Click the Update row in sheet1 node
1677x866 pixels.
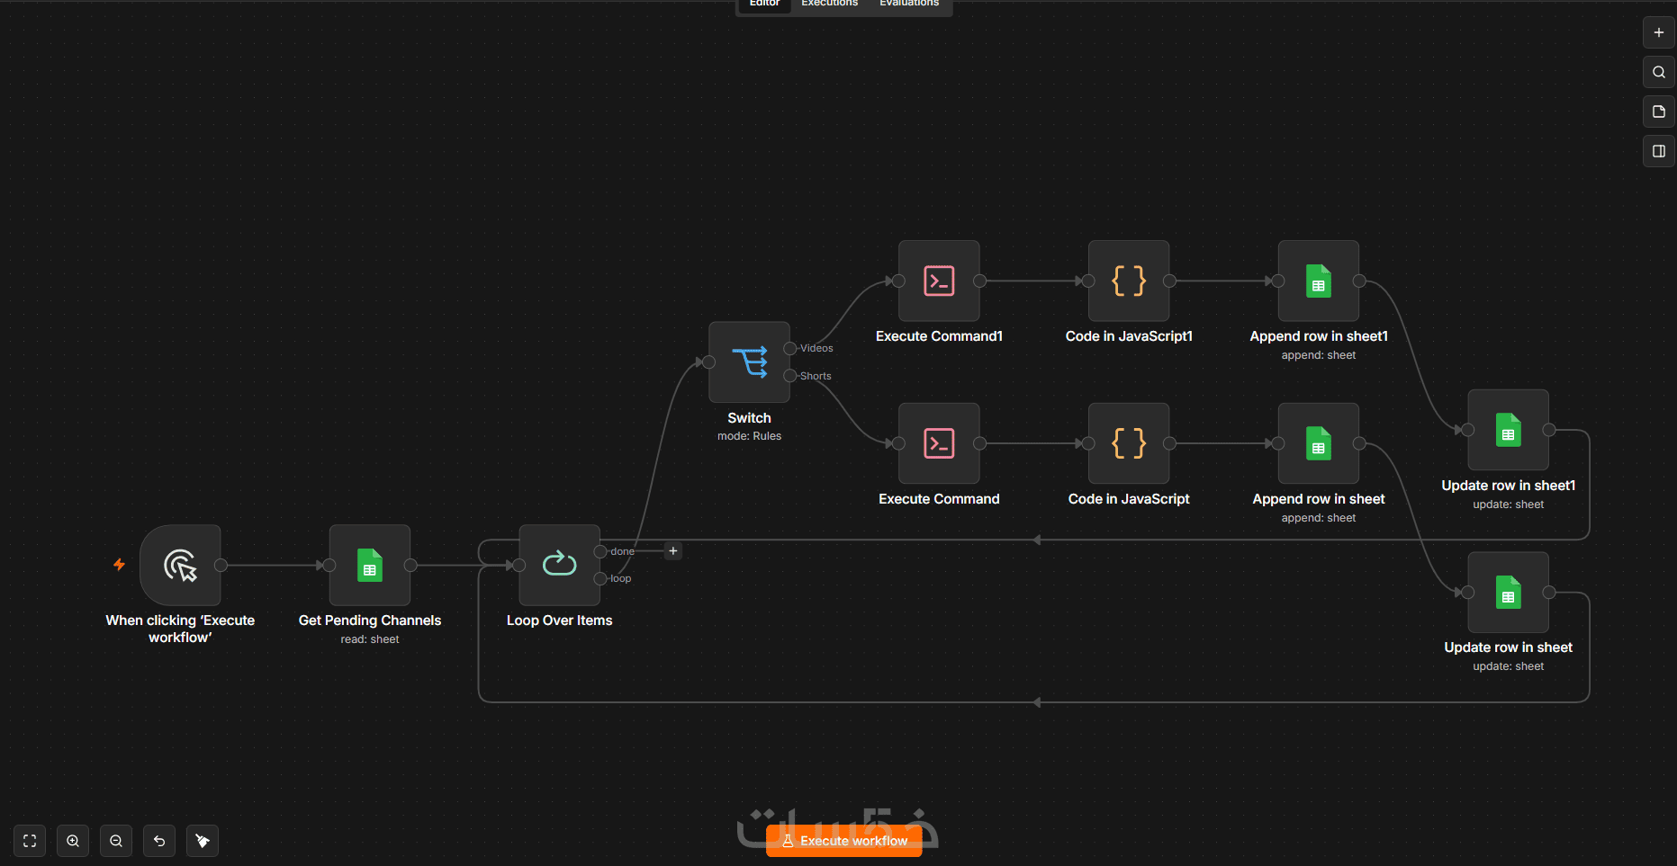pyautogui.click(x=1509, y=430)
